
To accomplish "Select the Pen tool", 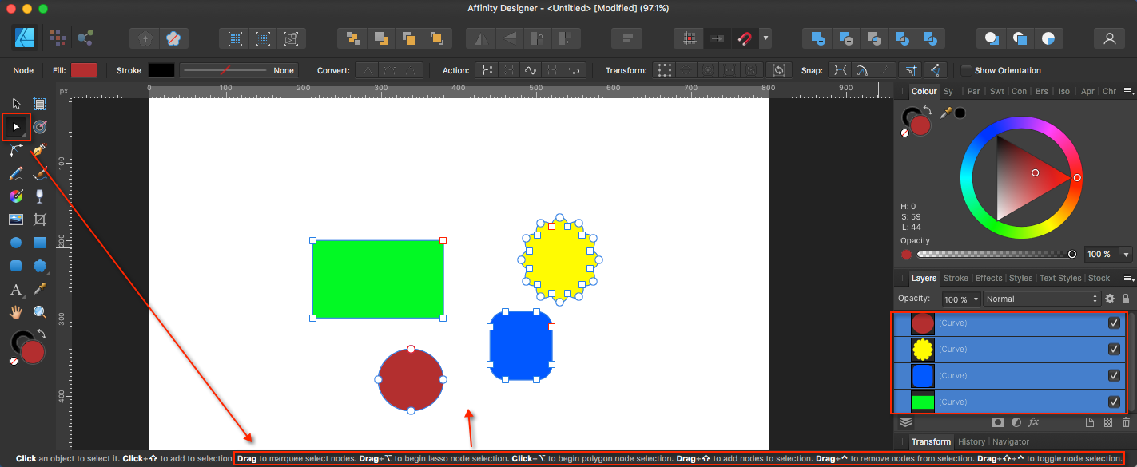I will pyautogui.click(x=39, y=150).
